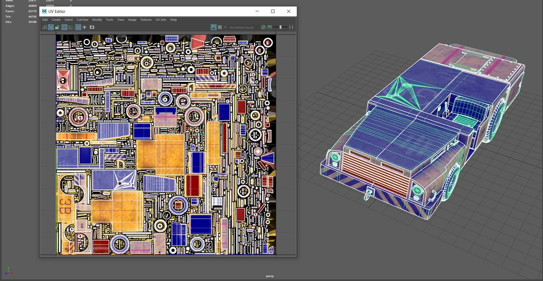543x281 pixels.
Task: Click the 'No texture found' texture field
Action: (x=241, y=28)
